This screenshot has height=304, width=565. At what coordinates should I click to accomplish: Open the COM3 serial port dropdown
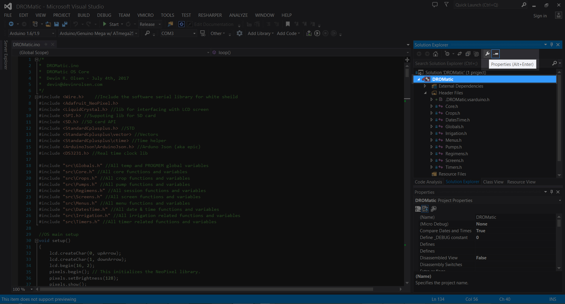tap(178, 34)
